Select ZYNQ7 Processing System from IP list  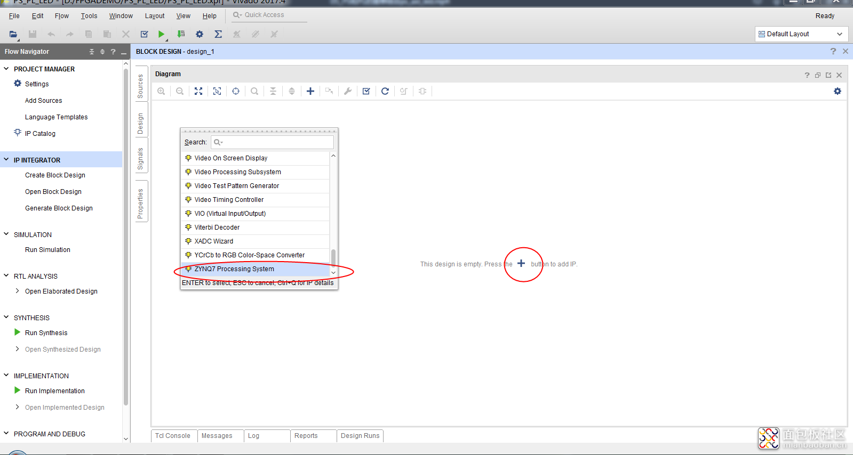[x=256, y=269]
